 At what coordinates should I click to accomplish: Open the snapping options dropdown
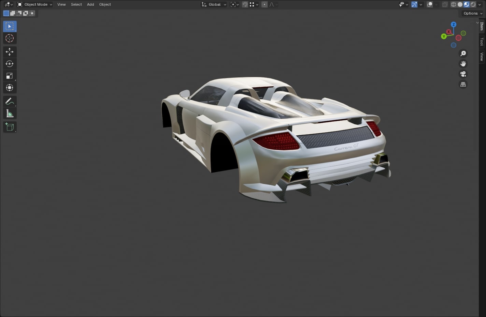[254, 4]
